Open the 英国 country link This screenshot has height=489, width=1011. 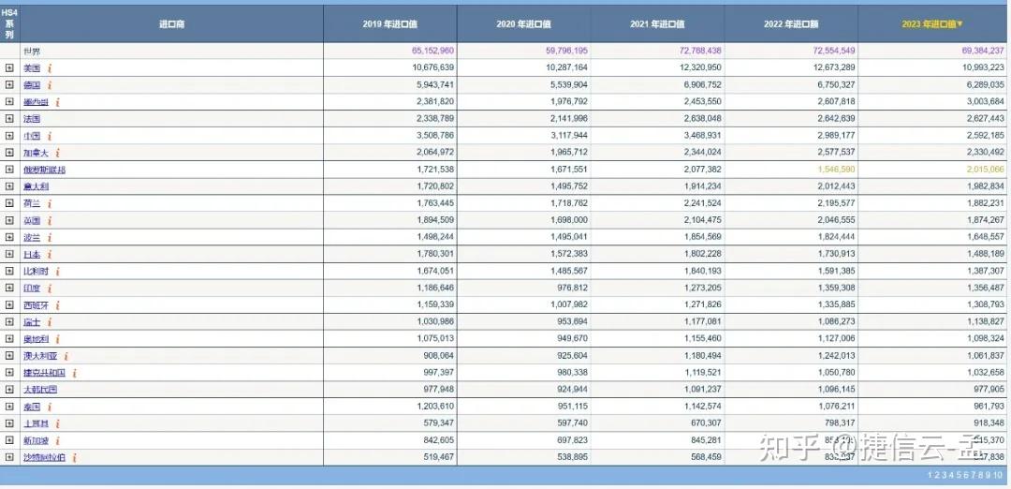pos(32,221)
